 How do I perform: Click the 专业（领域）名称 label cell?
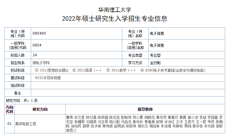(x=135, y=33)
